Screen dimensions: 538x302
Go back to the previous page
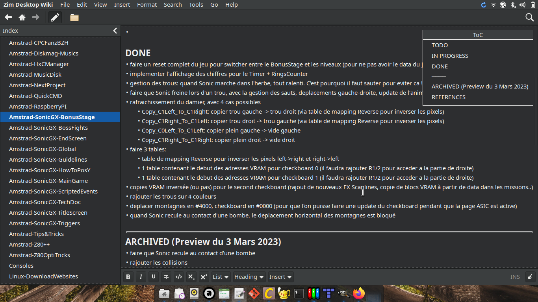(8, 17)
